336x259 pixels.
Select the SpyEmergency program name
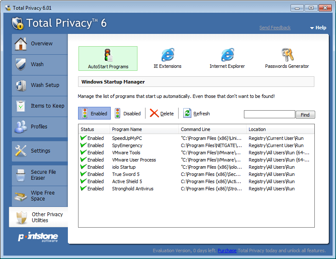pos(127,145)
